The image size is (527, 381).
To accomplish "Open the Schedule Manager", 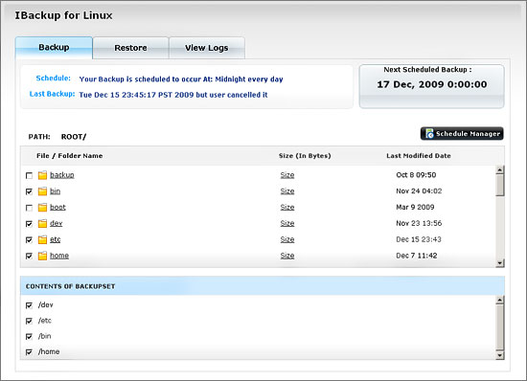I will [x=462, y=134].
